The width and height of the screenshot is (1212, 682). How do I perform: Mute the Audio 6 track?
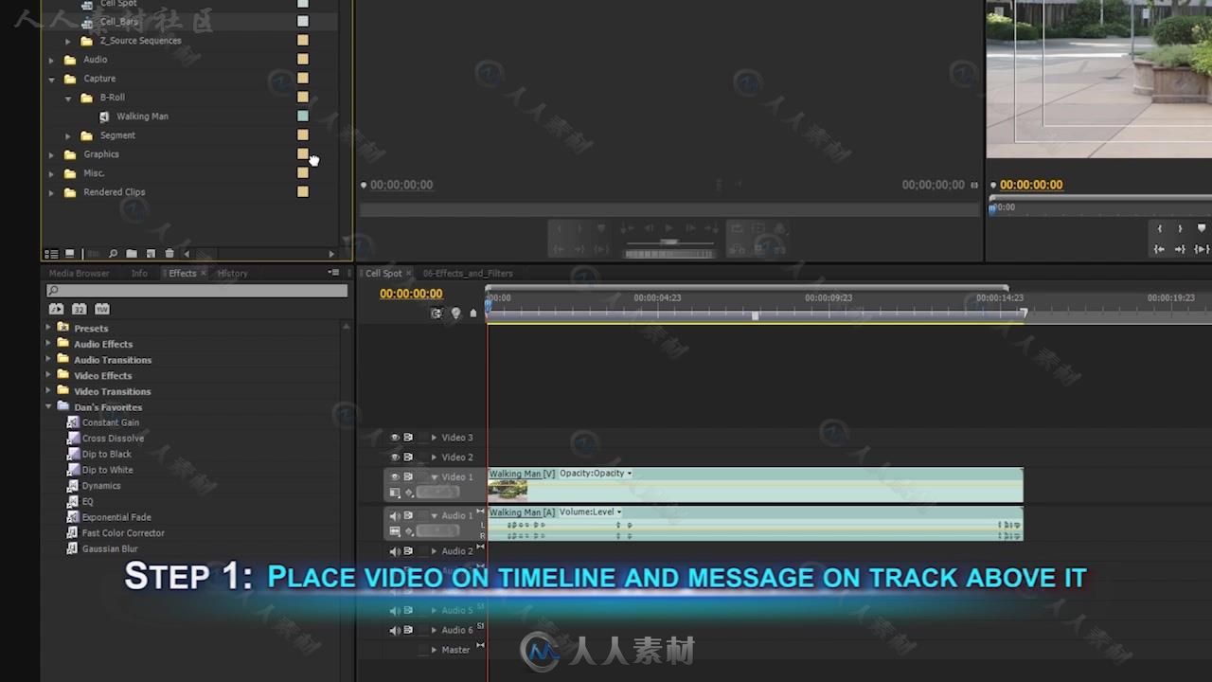point(395,630)
